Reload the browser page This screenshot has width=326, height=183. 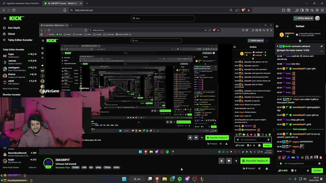pyautogui.click(x=14, y=10)
